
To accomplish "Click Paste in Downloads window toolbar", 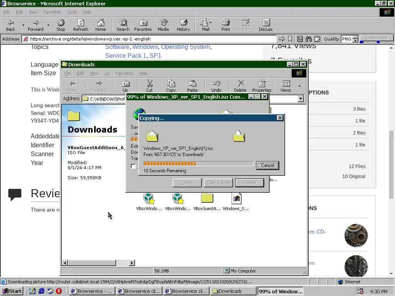I will coord(192,86).
